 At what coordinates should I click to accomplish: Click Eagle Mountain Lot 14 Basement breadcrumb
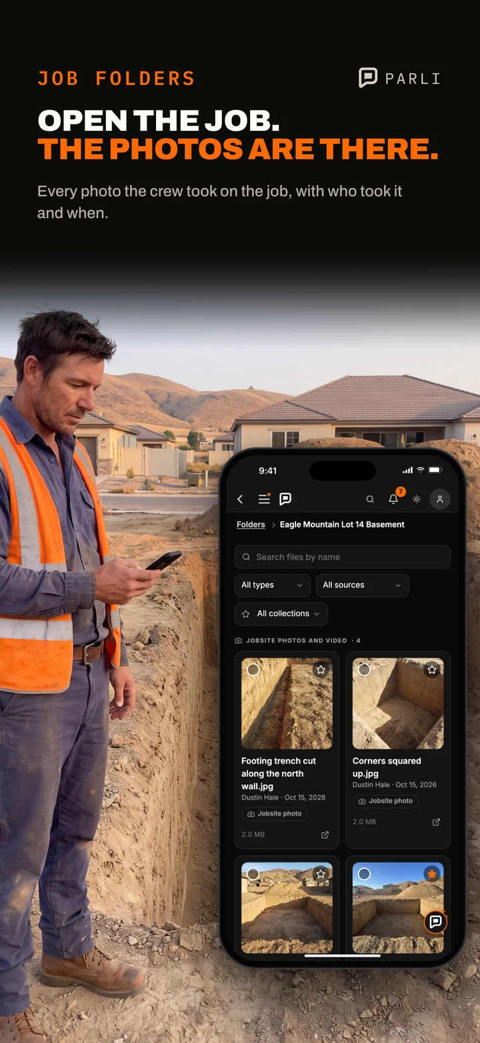(x=342, y=524)
